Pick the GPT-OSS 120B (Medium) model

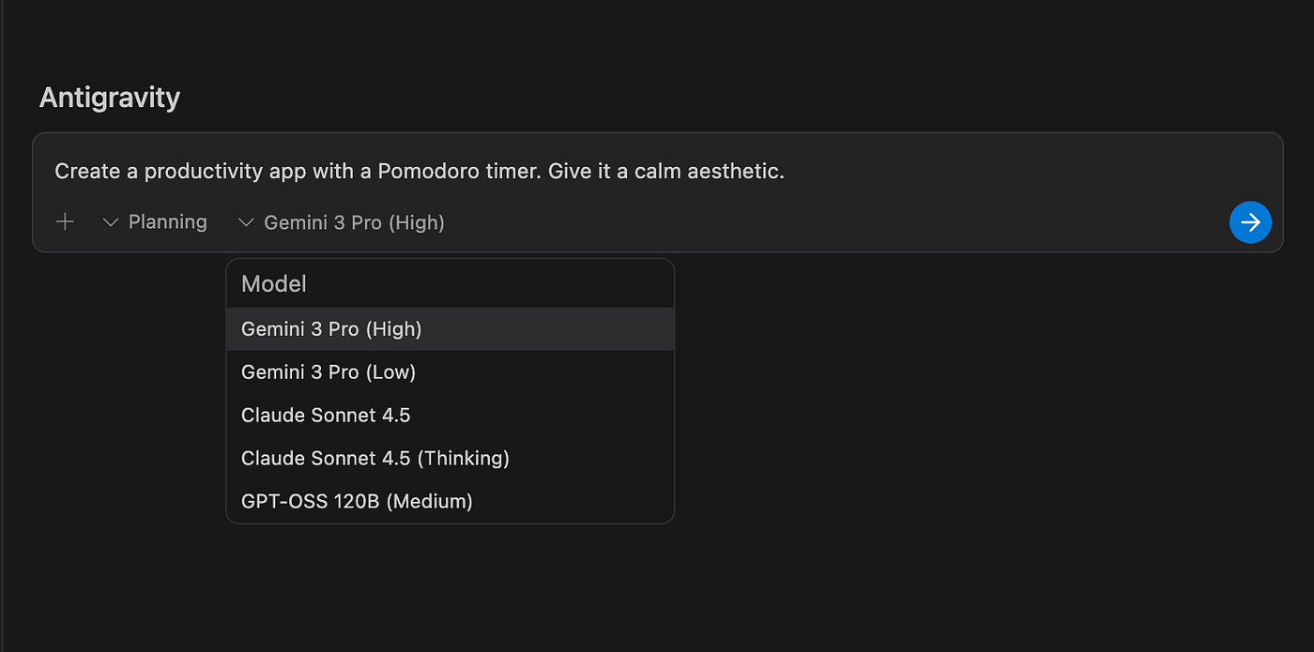pyautogui.click(x=357, y=502)
